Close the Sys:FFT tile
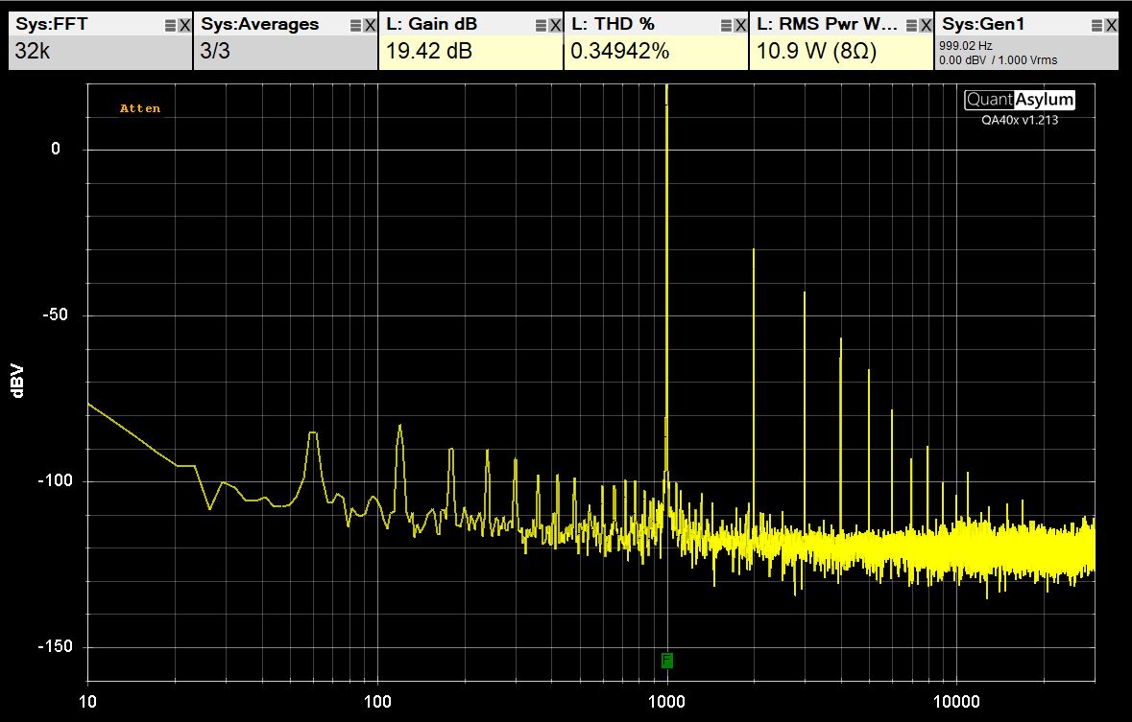Viewport: 1132px width, 722px height. (184, 25)
